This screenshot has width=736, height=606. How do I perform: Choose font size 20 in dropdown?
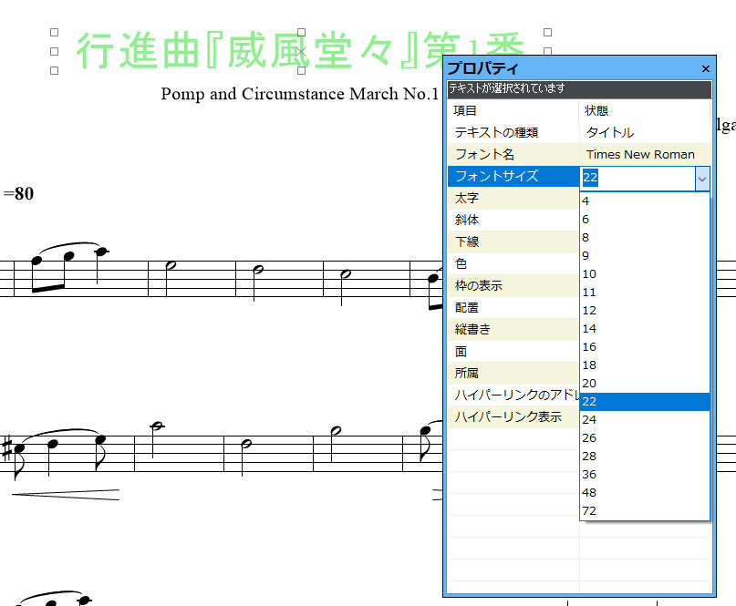(645, 384)
